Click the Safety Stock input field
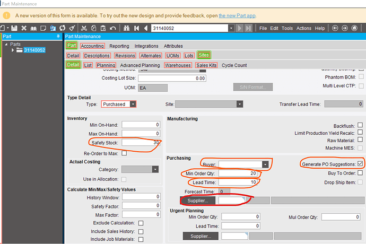 pos(141,143)
